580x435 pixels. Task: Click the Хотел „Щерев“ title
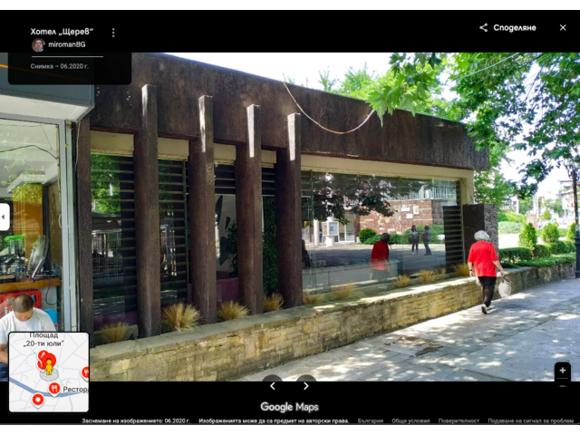[x=62, y=32]
